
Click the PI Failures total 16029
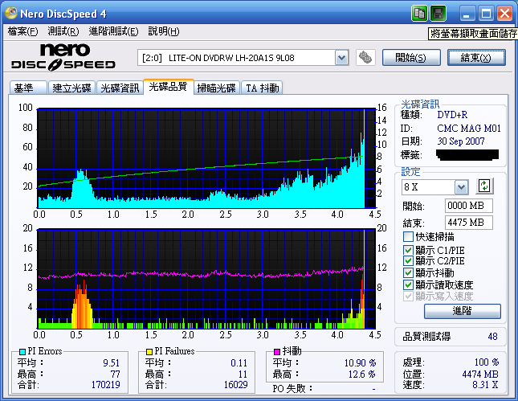235,385
